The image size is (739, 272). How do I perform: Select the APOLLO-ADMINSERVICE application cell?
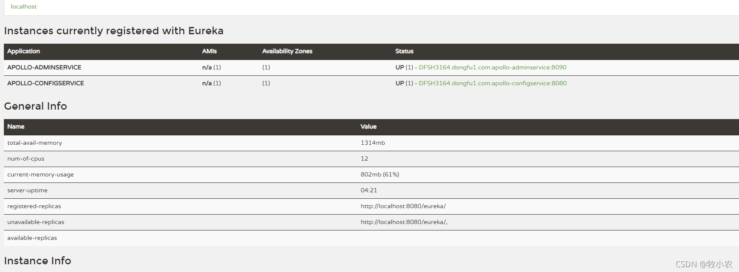pyautogui.click(x=44, y=67)
